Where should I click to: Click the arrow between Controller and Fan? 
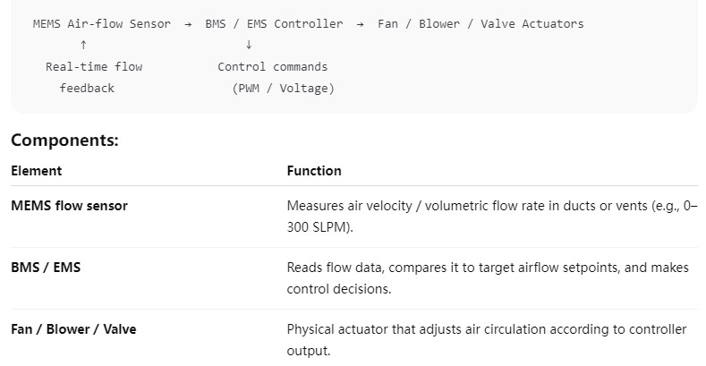point(360,24)
